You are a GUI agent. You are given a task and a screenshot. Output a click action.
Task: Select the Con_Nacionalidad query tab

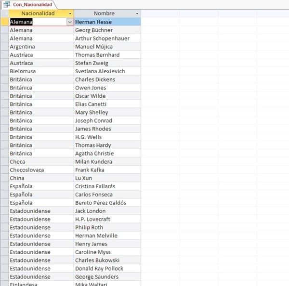click(x=29, y=4)
